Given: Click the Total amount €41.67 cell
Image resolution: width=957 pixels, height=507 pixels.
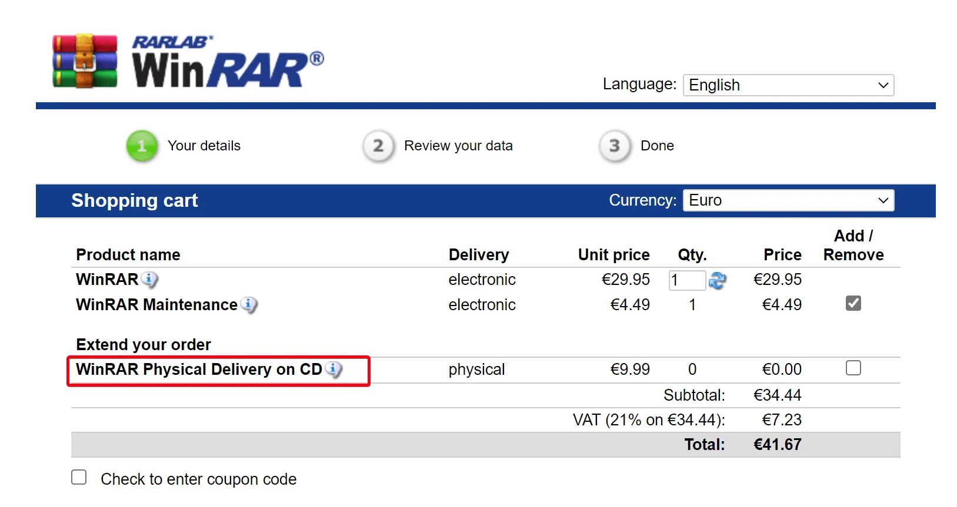Looking at the screenshot, I should point(777,445).
